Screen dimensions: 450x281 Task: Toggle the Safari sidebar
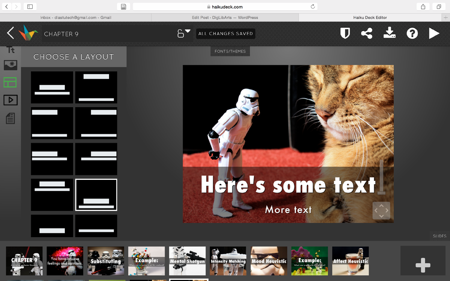(x=30, y=7)
